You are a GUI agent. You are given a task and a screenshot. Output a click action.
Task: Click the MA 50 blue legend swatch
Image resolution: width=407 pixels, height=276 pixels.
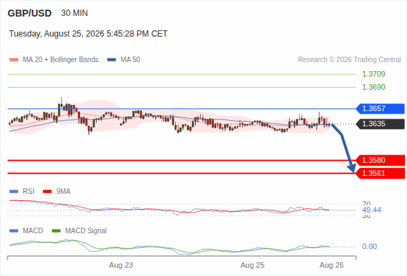pyautogui.click(x=112, y=60)
